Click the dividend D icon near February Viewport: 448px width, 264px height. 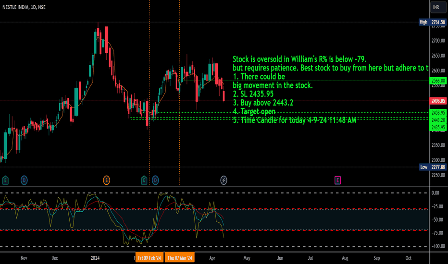click(155, 180)
